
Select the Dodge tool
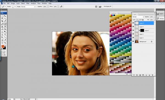(5, 32)
